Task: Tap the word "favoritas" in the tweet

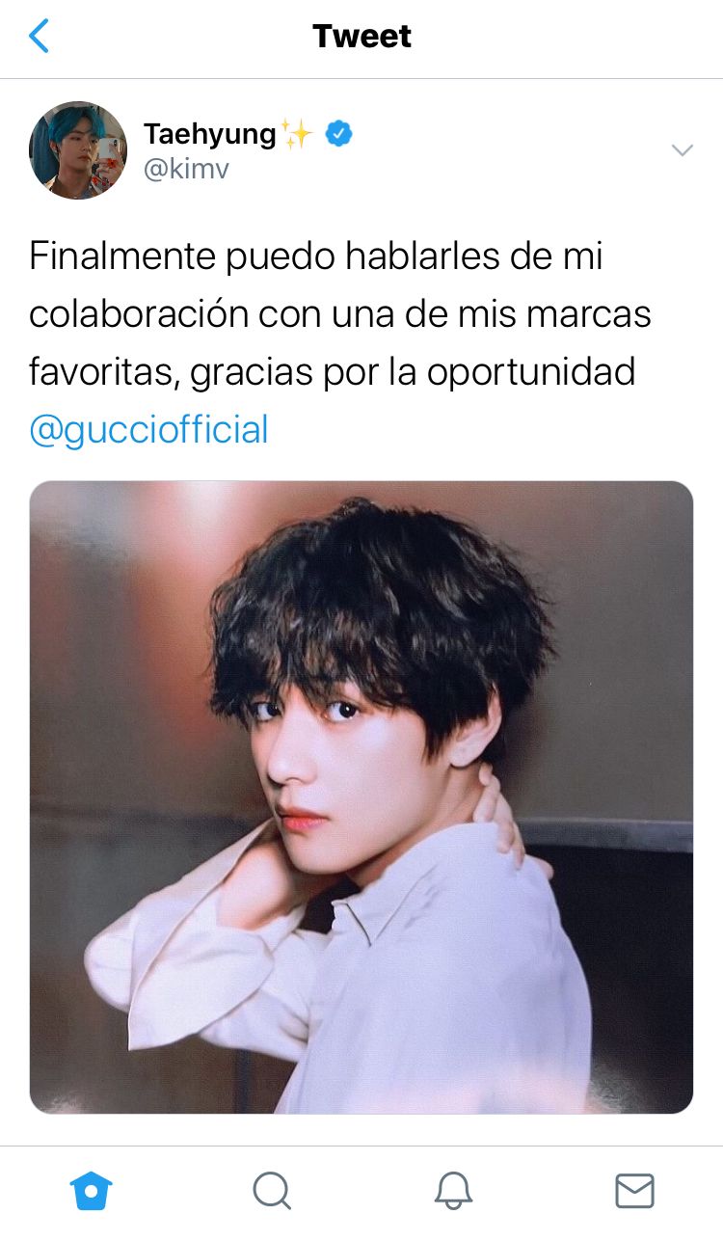Action: tap(103, 372)
